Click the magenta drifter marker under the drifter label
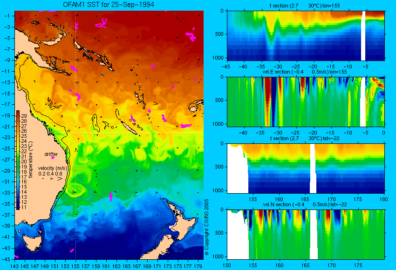This screenshot has width=396, height=270. tap(53, 158)
